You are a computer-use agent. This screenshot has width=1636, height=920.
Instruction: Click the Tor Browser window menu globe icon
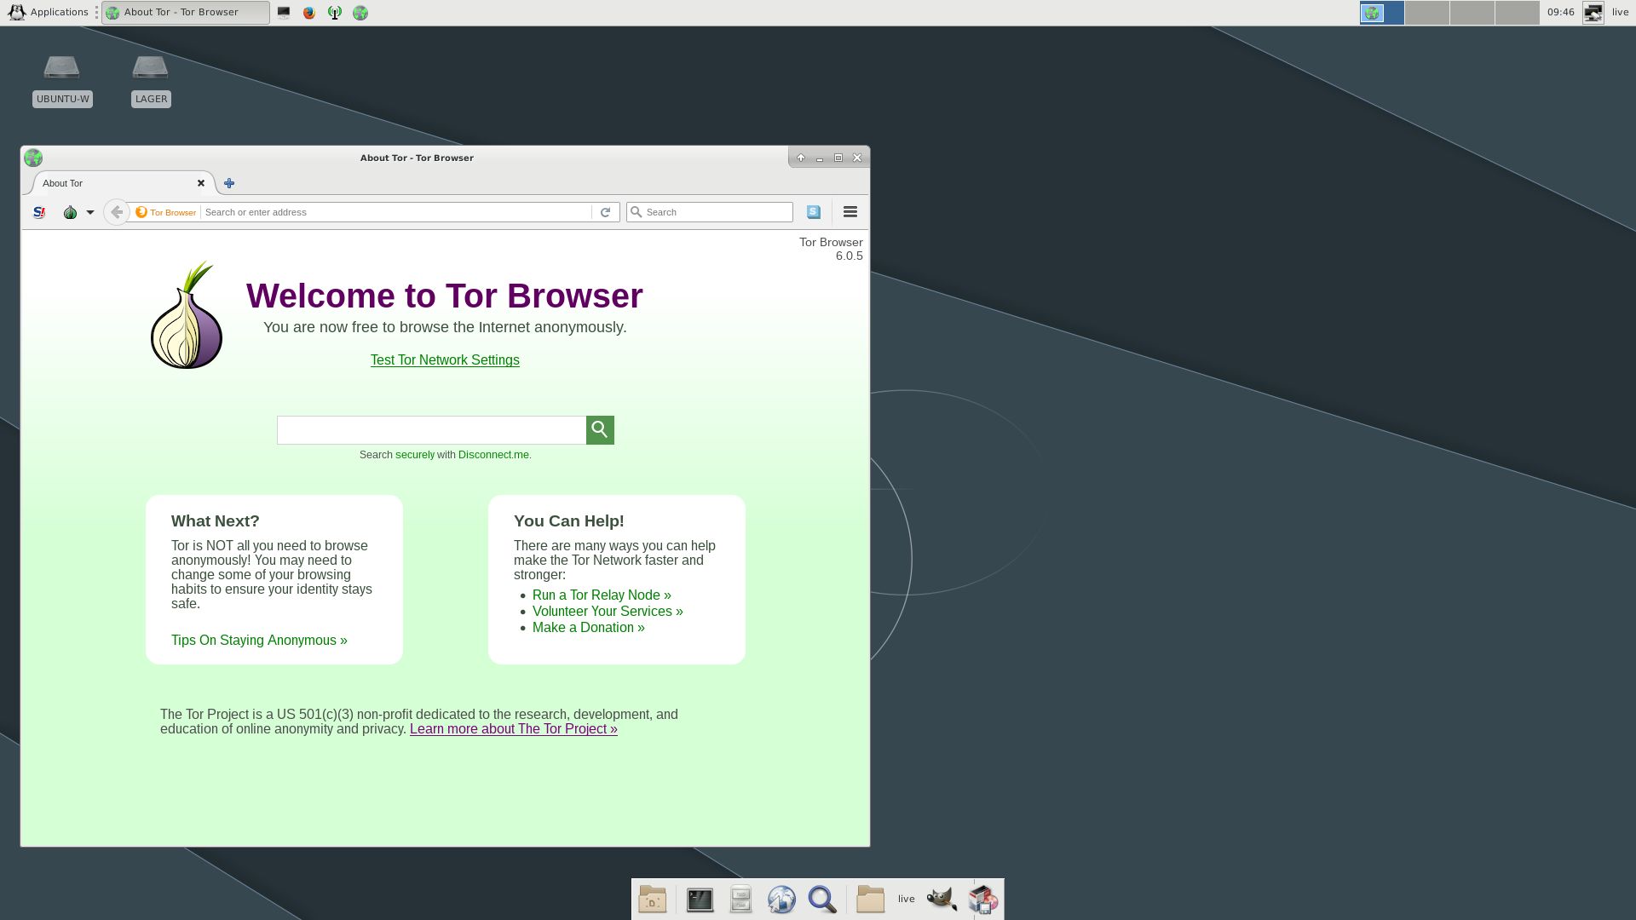(x=33, y=158)
